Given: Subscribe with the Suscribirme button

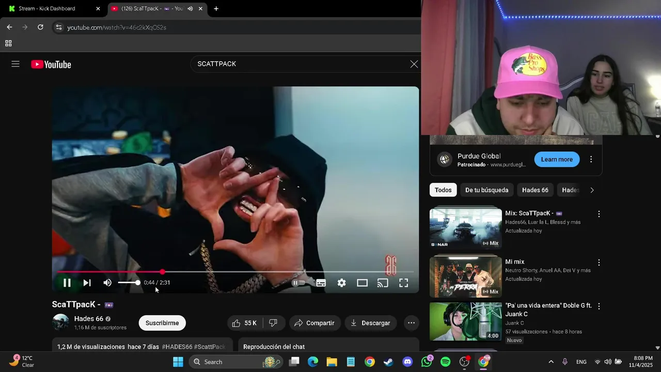Looking at the screenshot, I should (x=162, y=323).
